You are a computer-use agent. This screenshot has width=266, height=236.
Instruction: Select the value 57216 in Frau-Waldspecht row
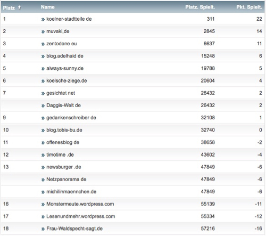pyautogui.click(x=208, y=229)
